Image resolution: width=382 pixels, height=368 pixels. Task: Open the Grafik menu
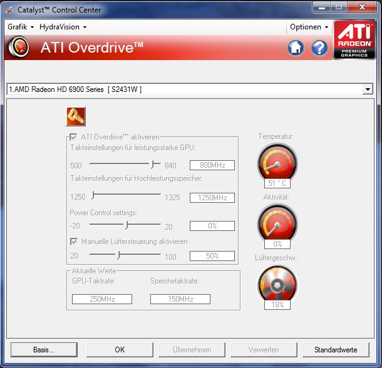click(21, 27)
